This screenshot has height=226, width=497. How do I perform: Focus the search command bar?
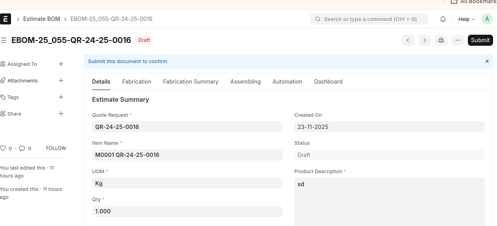[369, 19]
